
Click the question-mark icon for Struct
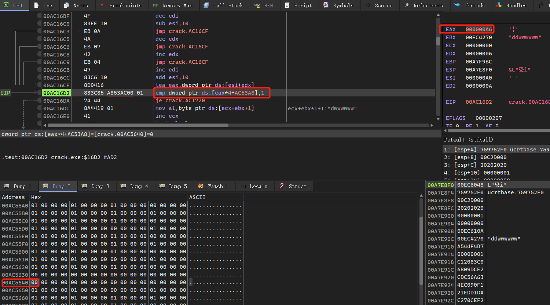[282, 186]
